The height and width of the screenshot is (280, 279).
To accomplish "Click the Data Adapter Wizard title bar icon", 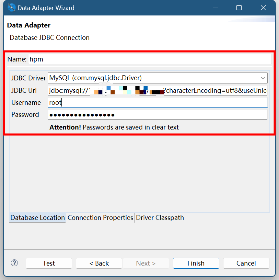I will pyautogui.click(x=11, y=8).
